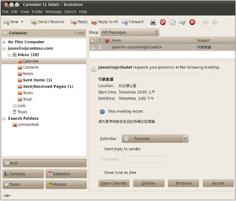Collapse the Search Folders node
The width and height of the screenshot is (236, 201).
[x=4, y=119]
